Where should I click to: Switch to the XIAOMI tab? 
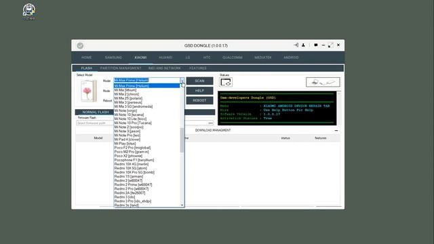point(140,58)
